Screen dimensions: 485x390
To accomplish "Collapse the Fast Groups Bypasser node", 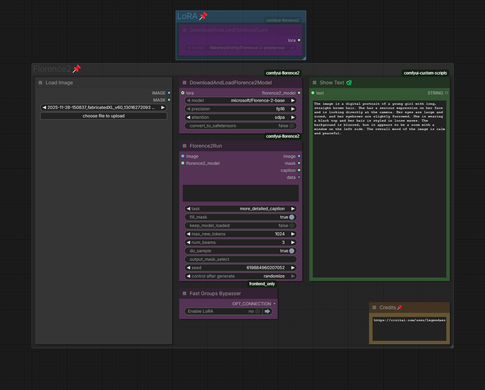I will coord(185,293).
